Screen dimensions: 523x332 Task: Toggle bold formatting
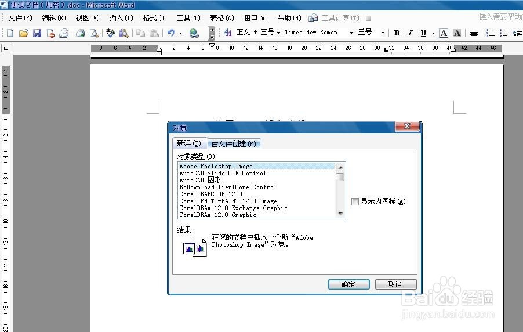(397, 33)
